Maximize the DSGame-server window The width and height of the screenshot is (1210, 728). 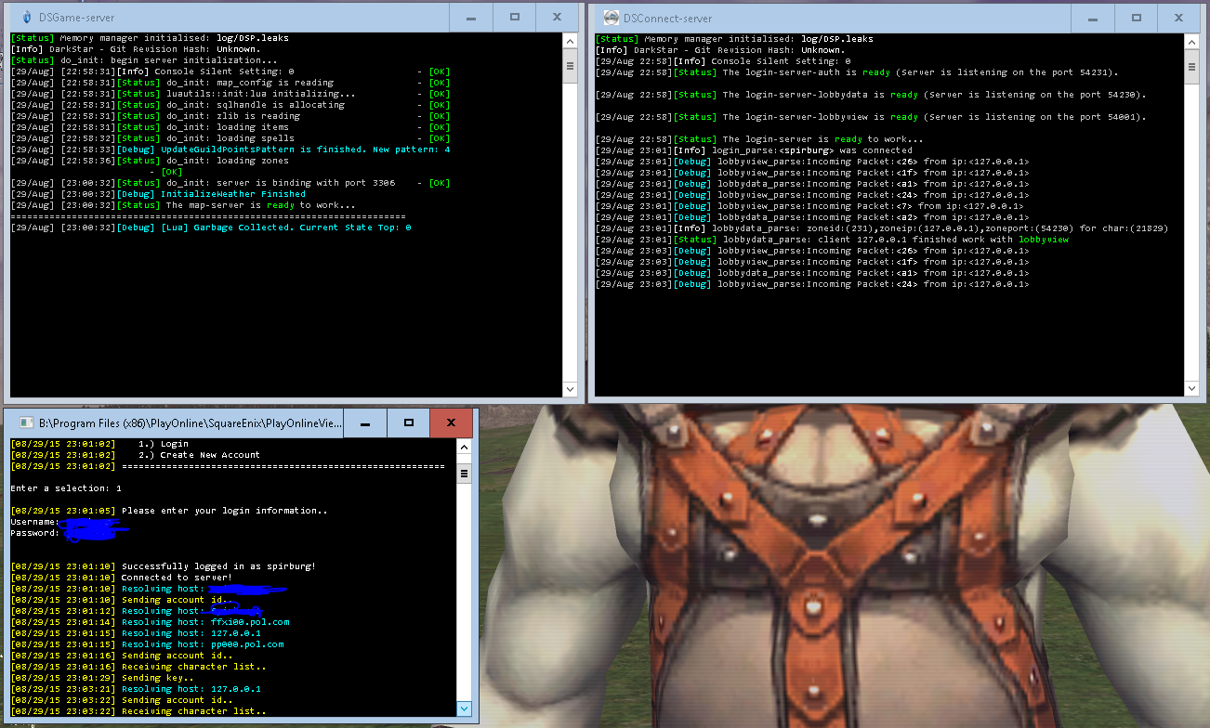[515, 17]
